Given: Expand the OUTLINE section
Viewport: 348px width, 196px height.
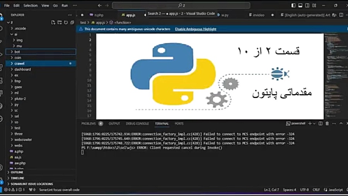Looking at the screenshot, I should [x=41, y=172].
